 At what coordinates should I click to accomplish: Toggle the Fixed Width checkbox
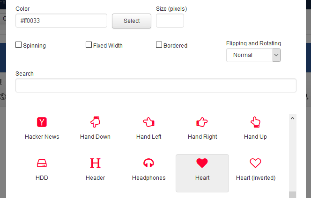89,45
